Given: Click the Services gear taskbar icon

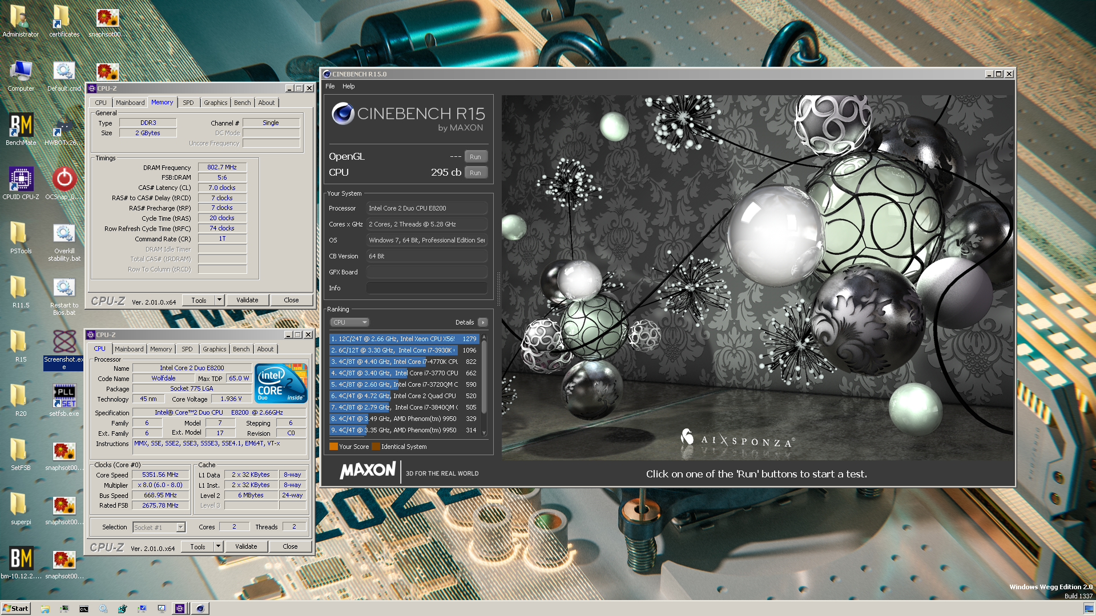Looking at the screenshot, I should pos(103,609).
